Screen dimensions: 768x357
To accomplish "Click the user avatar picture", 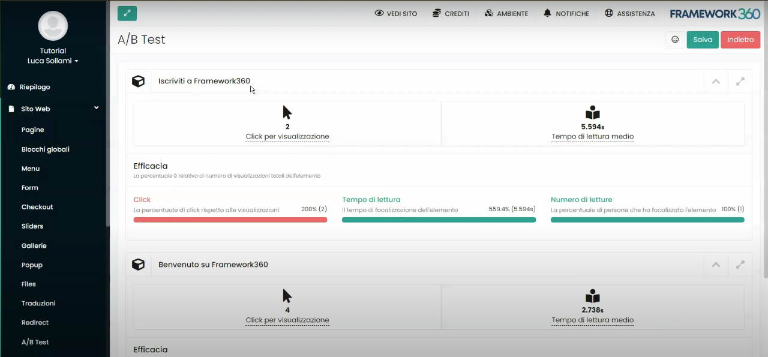I will pos(53,26).
